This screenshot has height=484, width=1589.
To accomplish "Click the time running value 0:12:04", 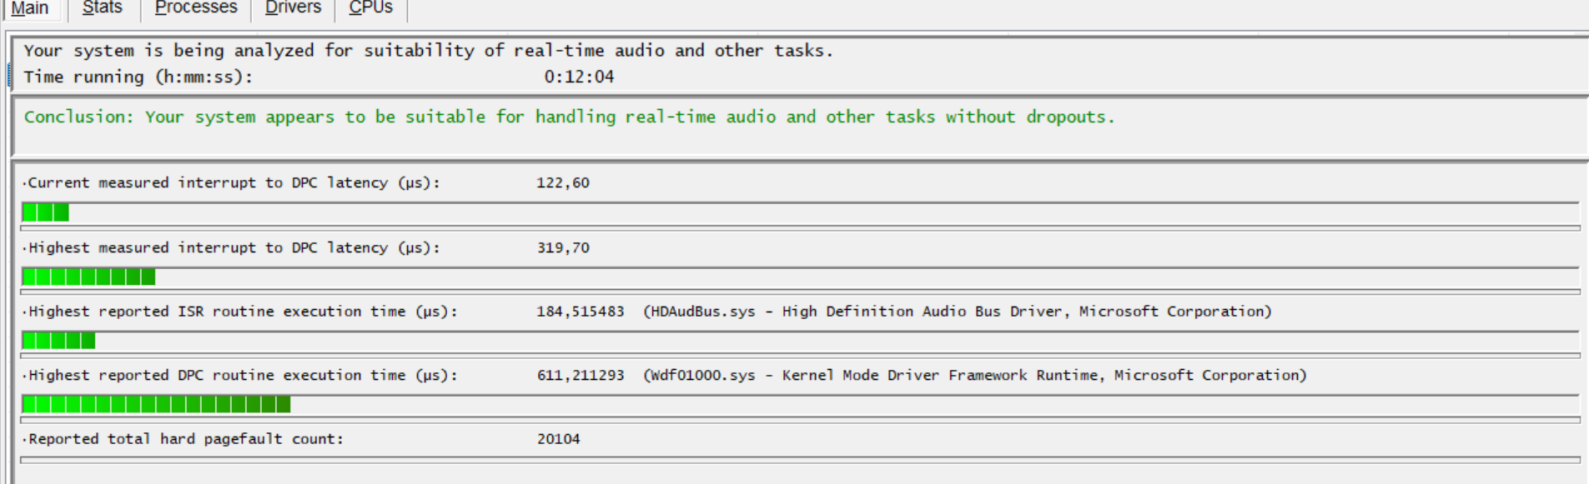I will tap(579, 77).
